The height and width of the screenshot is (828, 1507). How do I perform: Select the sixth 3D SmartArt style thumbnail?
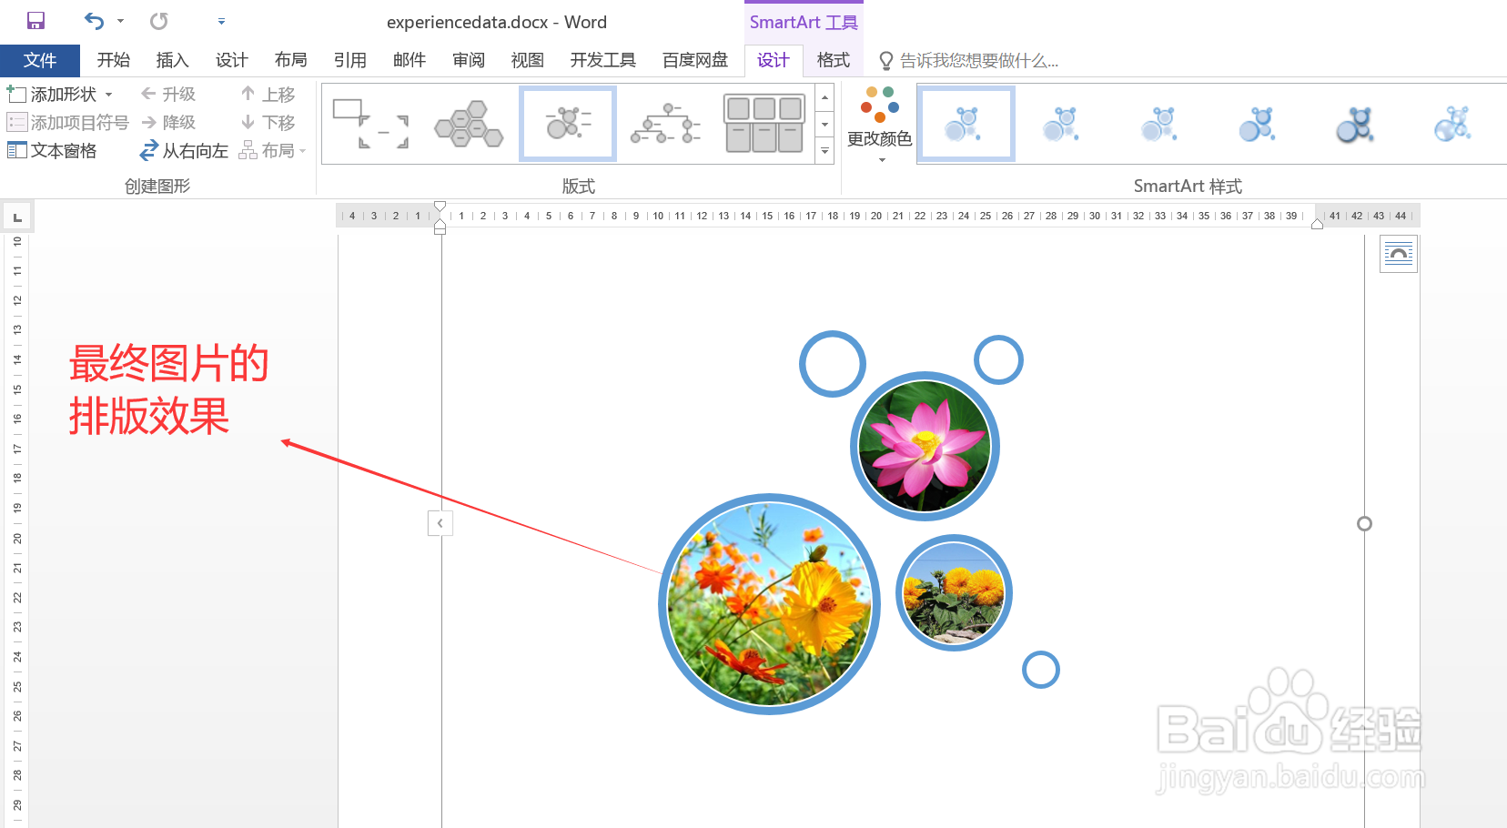[1454, 124]
